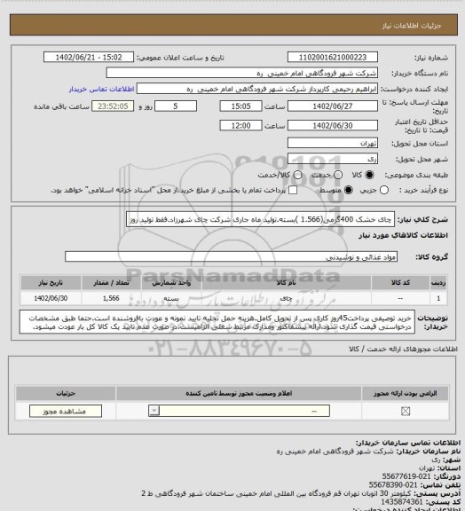Open the license status dropdown
Viewport: 465px width, 511px height.
239,411
